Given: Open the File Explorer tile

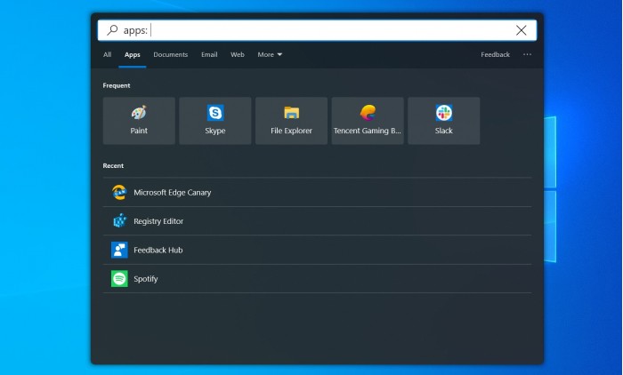Looking at the screenshot, I should (291, 121).
